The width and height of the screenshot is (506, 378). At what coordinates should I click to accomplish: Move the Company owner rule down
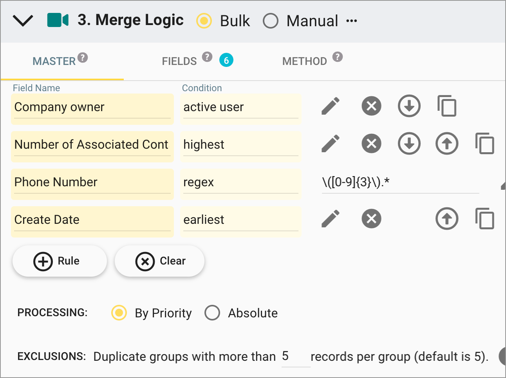(409, 106)
